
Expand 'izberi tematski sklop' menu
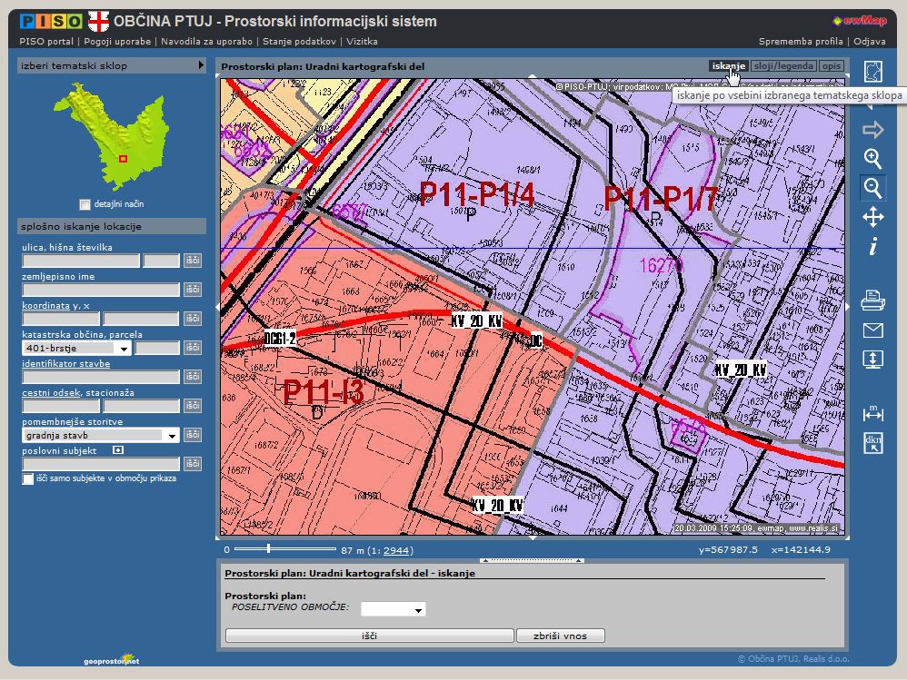pos(201,65)
